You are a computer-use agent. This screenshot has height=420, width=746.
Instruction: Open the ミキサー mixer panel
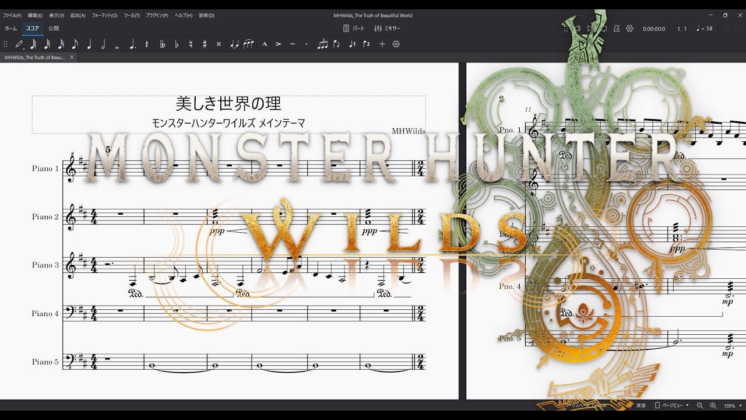[388, 28]
